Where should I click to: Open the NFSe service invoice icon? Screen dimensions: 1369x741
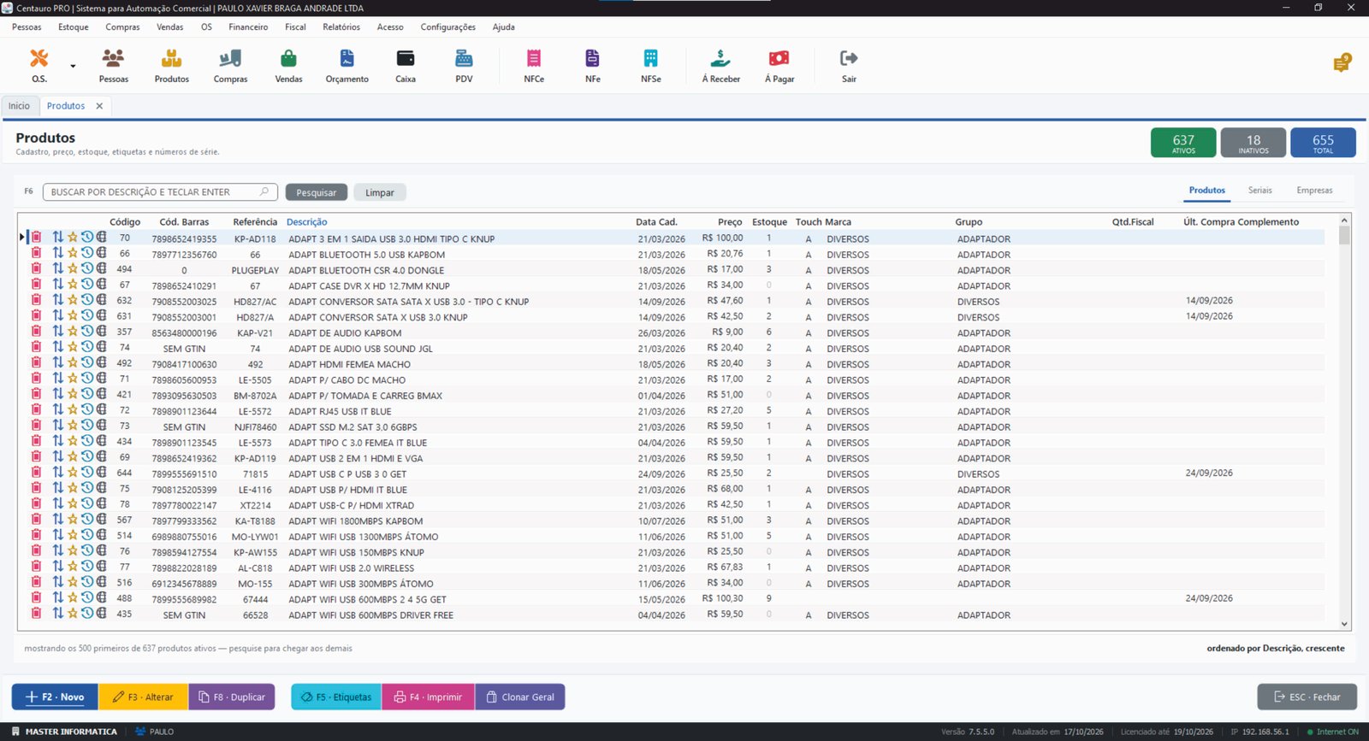click(651, 66)
